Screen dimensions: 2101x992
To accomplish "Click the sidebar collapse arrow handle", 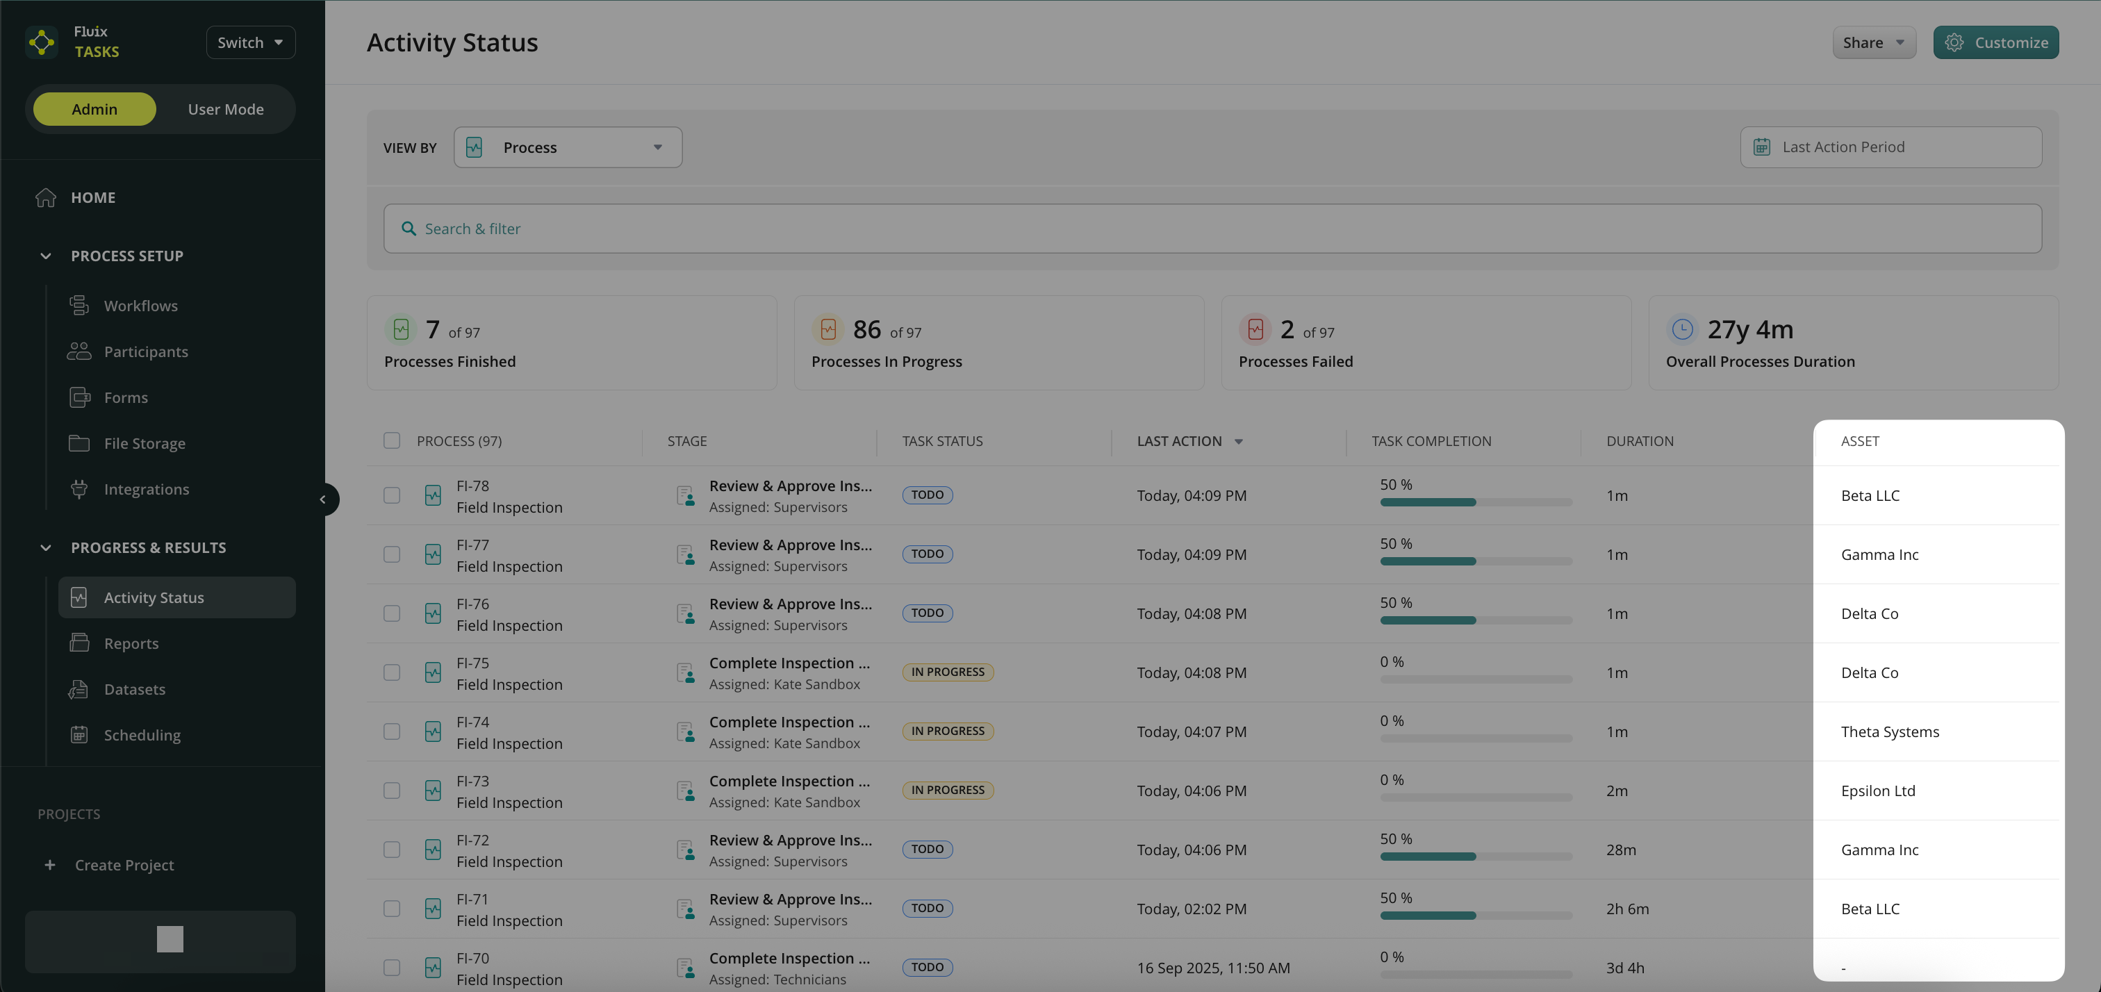I will point(324,499).
